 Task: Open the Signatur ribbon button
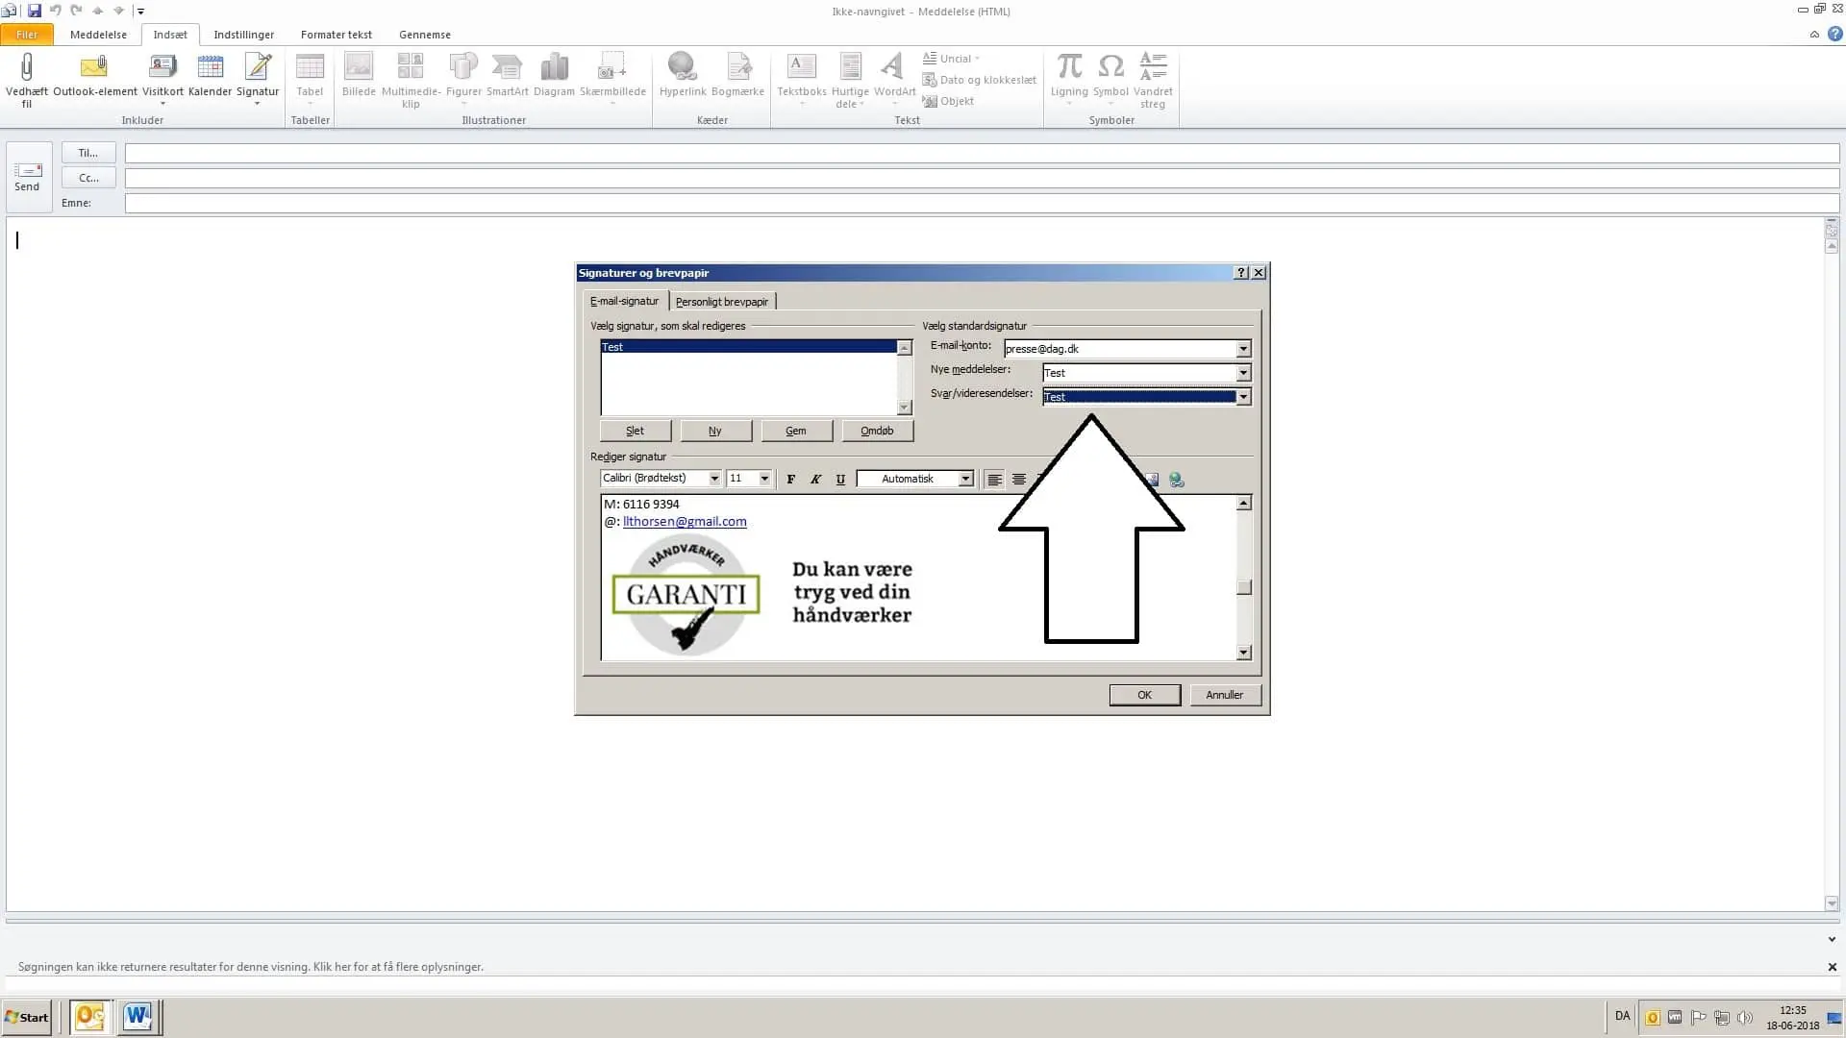[258, 75]
